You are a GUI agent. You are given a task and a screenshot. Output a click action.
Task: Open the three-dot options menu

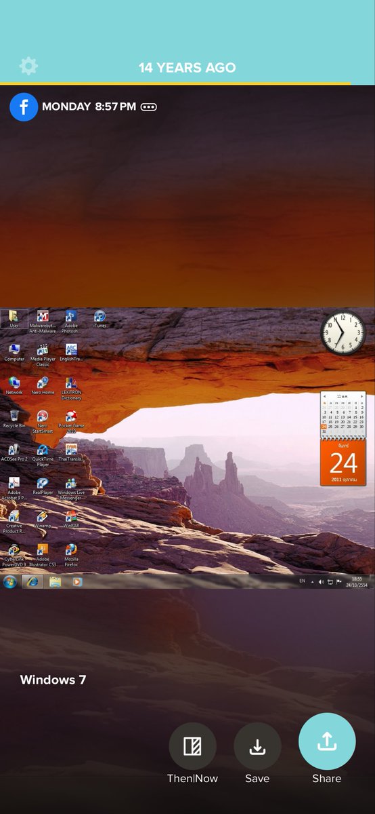(x=148, y=106)
